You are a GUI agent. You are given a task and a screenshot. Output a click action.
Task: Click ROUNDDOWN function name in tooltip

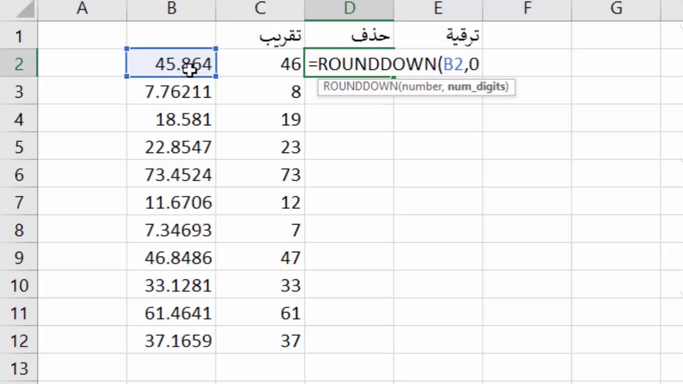tap(360, 86)
